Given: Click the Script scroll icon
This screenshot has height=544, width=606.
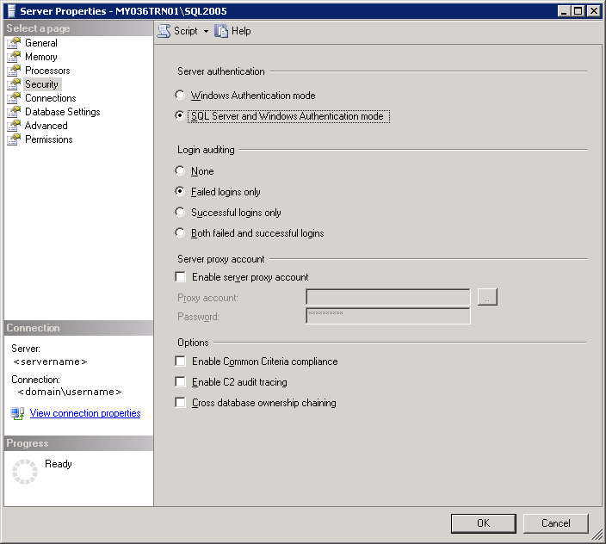Looking at the screenshot, I should click(x=164, y=31).
